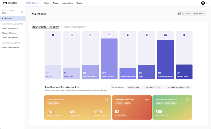Viewport: 211px width, 129px height.
Task: Click the Customer Scans bar showing 144
Action: pos(184,72)
